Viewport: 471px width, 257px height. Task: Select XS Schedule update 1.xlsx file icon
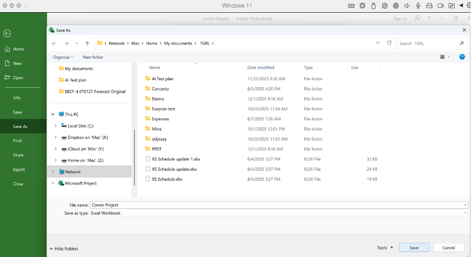point(148,159)
